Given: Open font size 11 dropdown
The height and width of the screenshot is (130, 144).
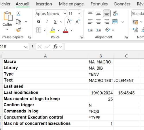Looking at the screenshot, I should point(79,14).
